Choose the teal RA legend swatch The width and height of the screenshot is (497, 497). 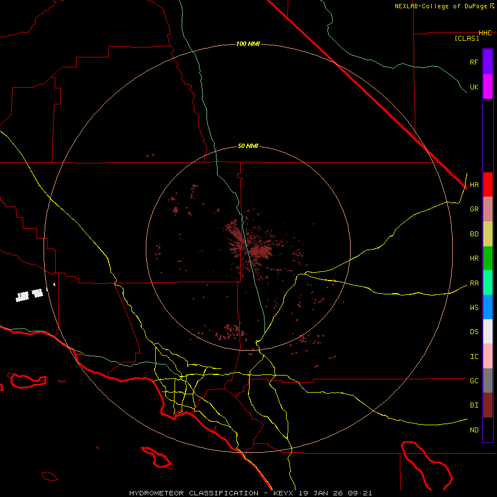(x=488, y=282)
